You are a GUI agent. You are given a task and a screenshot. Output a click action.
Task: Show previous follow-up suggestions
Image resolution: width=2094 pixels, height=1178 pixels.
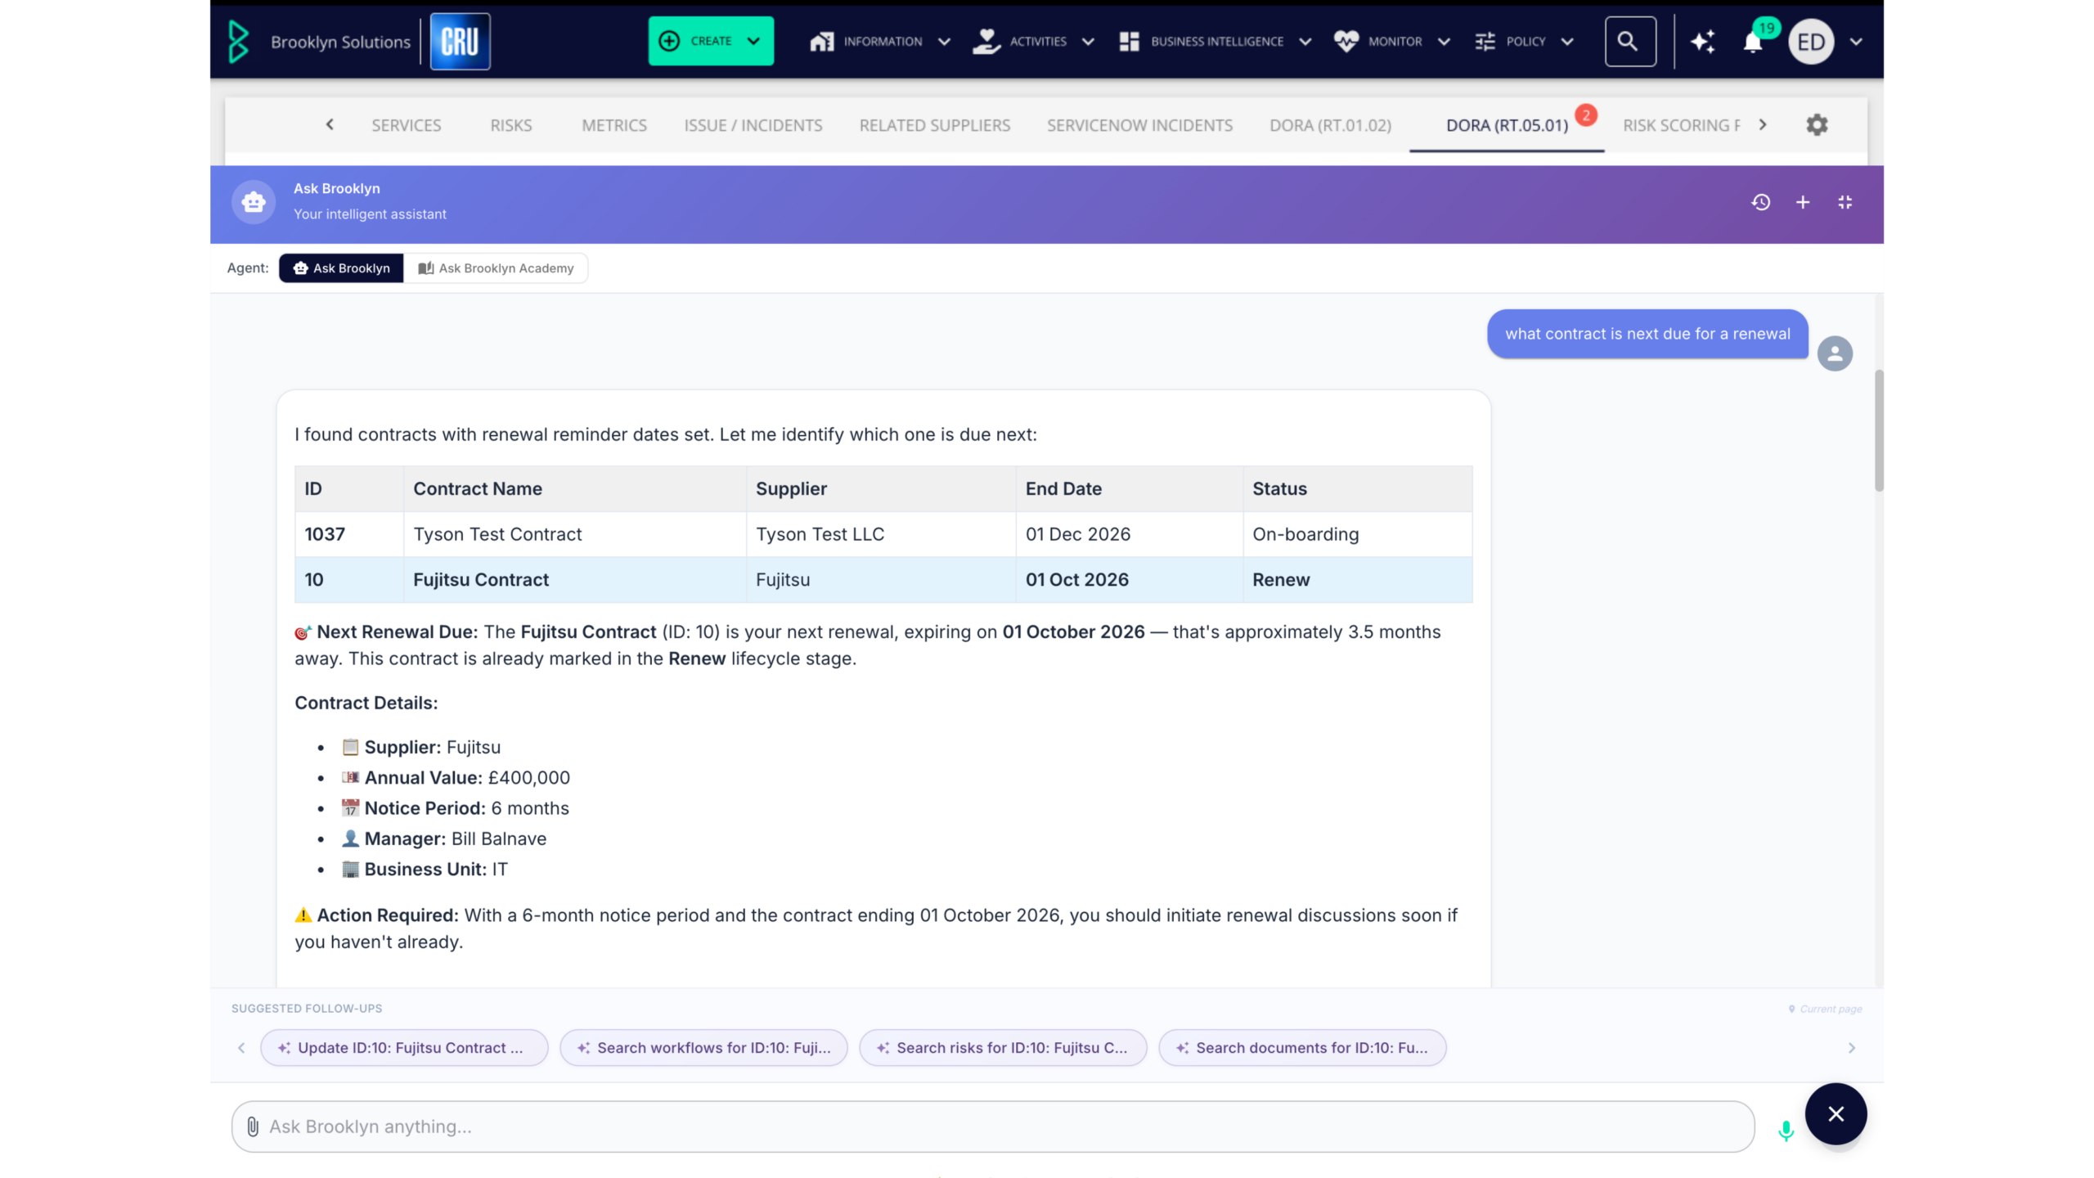coord(241,1048)
